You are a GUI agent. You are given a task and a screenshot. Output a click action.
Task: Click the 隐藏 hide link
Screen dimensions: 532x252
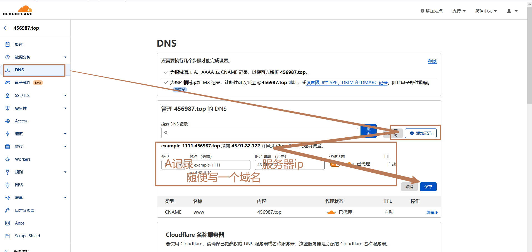pyautogui.click(x=432, y=61)
